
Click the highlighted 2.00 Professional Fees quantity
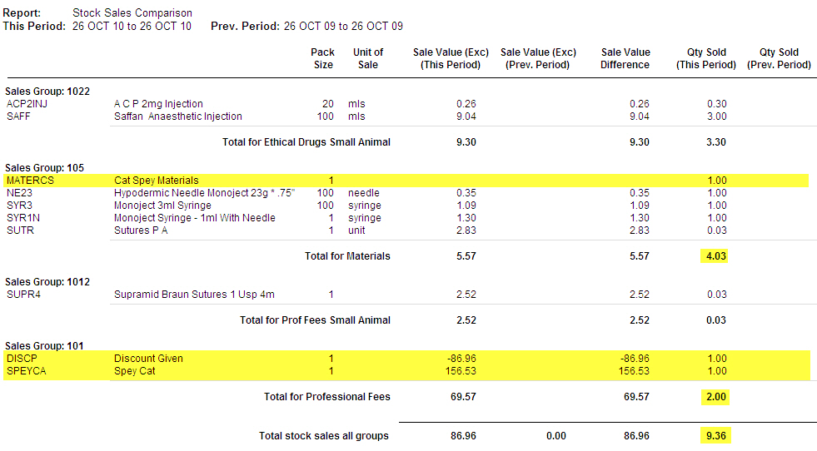point(715,397)
